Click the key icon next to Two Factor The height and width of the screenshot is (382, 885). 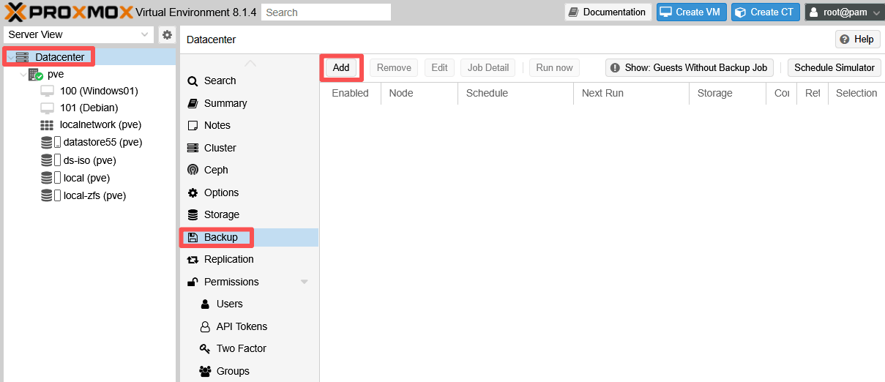coord(206,348)
